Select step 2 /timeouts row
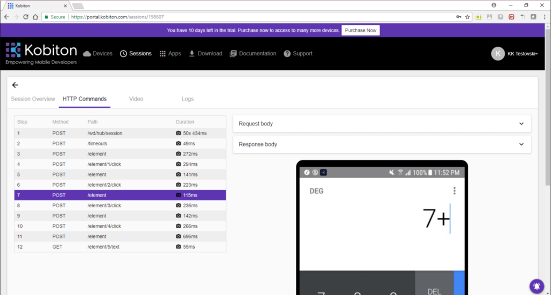The image size is (551, 295). (x=120, y=143)
